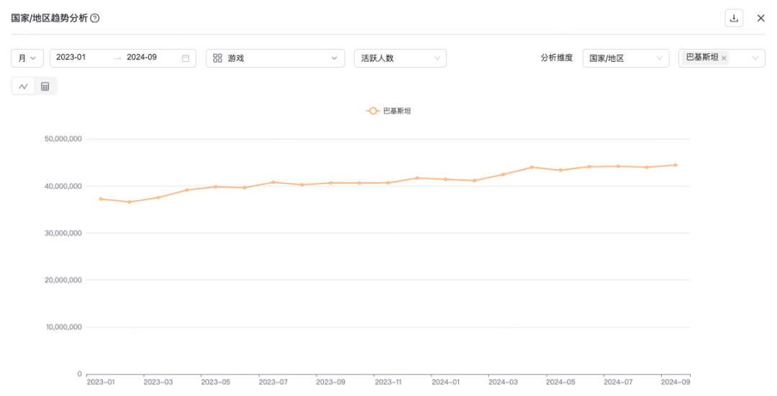
Task: Switch to line chart view
Action: 24,86
